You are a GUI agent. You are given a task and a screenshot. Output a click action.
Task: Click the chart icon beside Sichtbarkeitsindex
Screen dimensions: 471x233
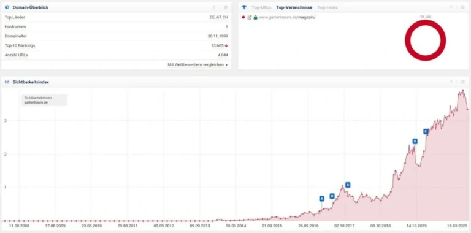(7, 82)
